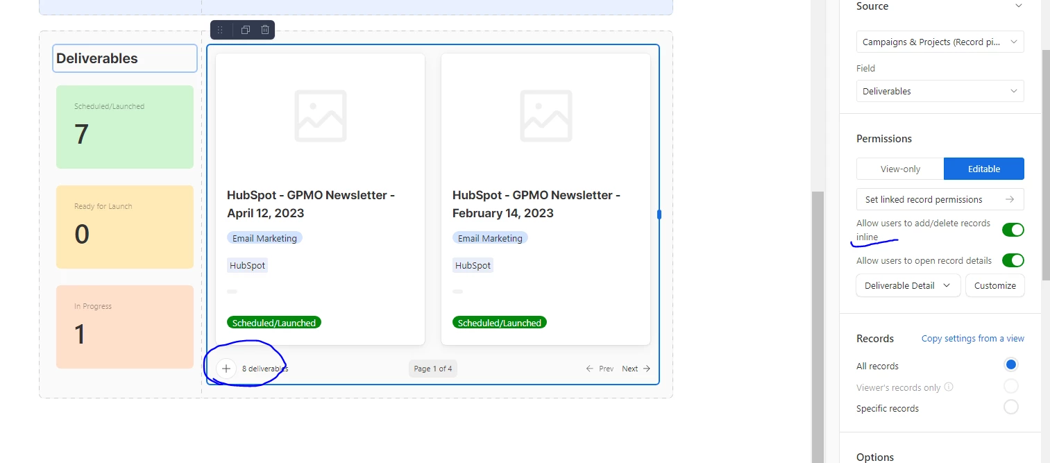The image size is (1050, 463).
Task: Select Viewer's records only radio button
Action: click(1011, 387)
